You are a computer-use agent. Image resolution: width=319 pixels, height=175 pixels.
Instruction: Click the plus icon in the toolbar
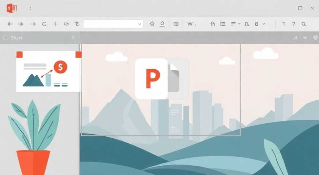click(x=55, y=24)
